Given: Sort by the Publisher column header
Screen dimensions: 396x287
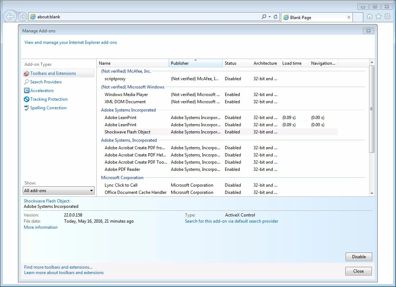Looking at the screenshot, I should [x=195, y=63].
